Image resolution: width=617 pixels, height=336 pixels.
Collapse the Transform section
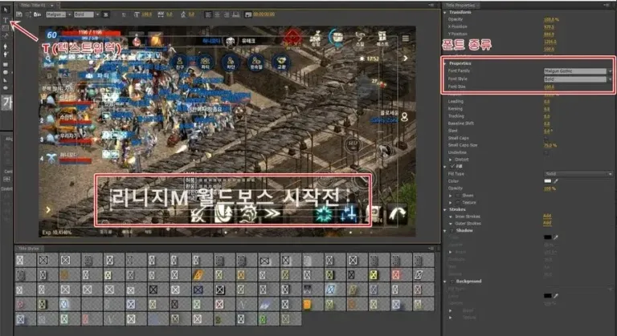coord(445,12)
